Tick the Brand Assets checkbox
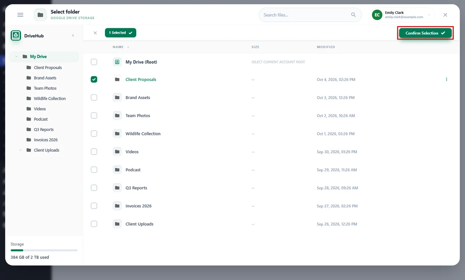The height and width of the screenshot is (280, 465). pyautogui.click(x=94, y=98)
